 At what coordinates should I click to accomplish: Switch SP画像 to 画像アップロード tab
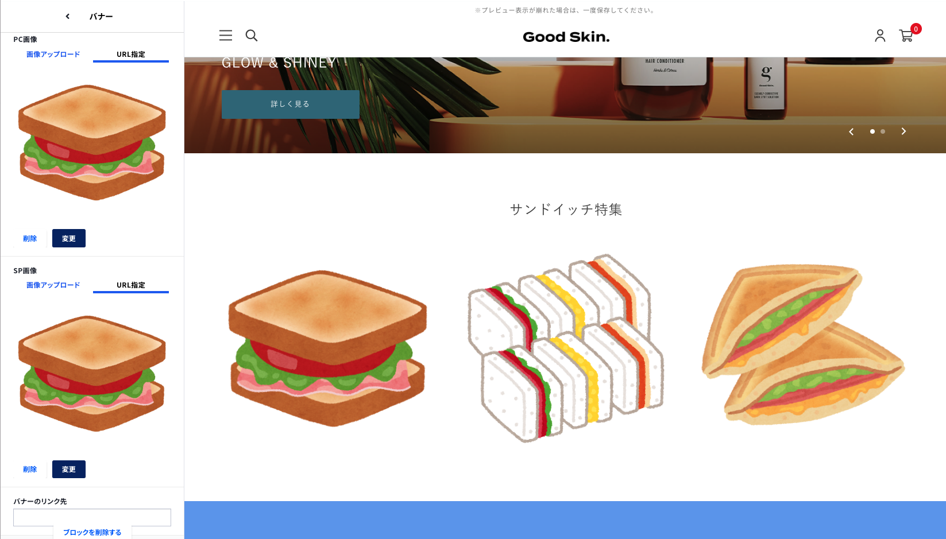(53, 285)
